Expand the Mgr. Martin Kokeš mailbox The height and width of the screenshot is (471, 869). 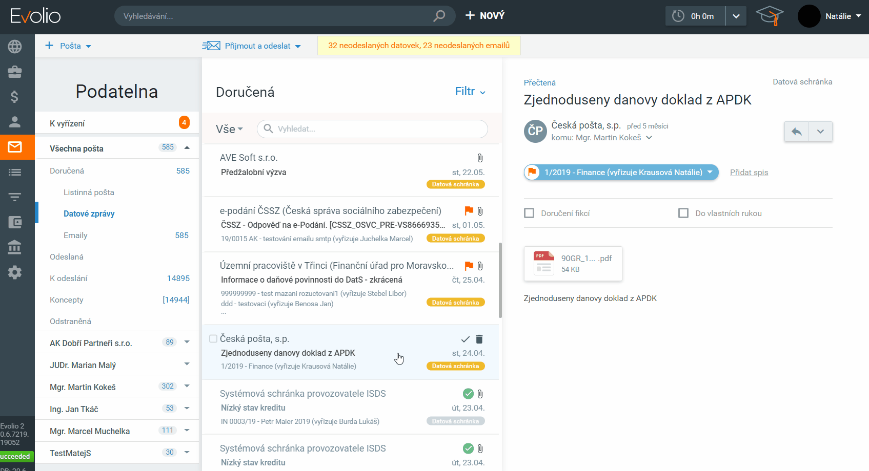pos(187,387)
